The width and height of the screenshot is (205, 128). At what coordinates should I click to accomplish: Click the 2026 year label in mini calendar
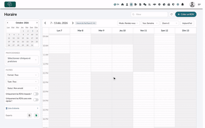click(26, 23)
